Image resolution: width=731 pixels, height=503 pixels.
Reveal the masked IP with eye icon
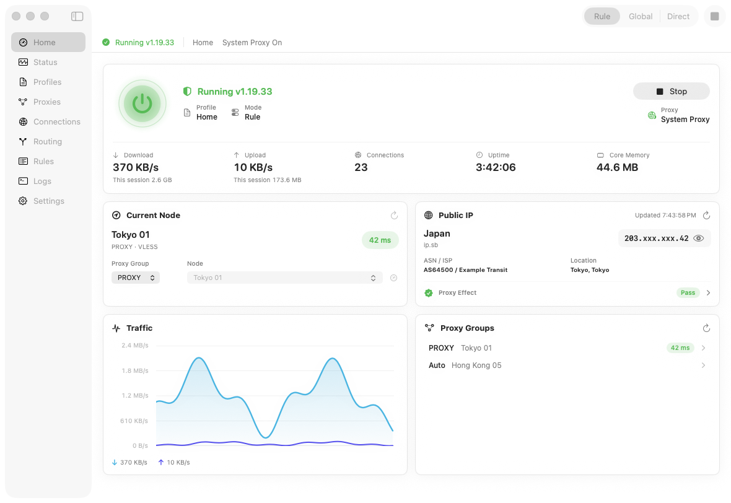click(698, 238)
